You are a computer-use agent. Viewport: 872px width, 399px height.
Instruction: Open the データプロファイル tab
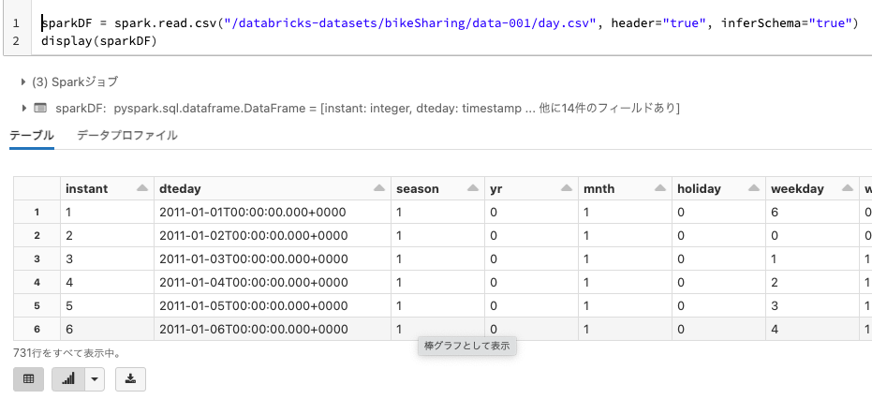(x=126, y=135)
